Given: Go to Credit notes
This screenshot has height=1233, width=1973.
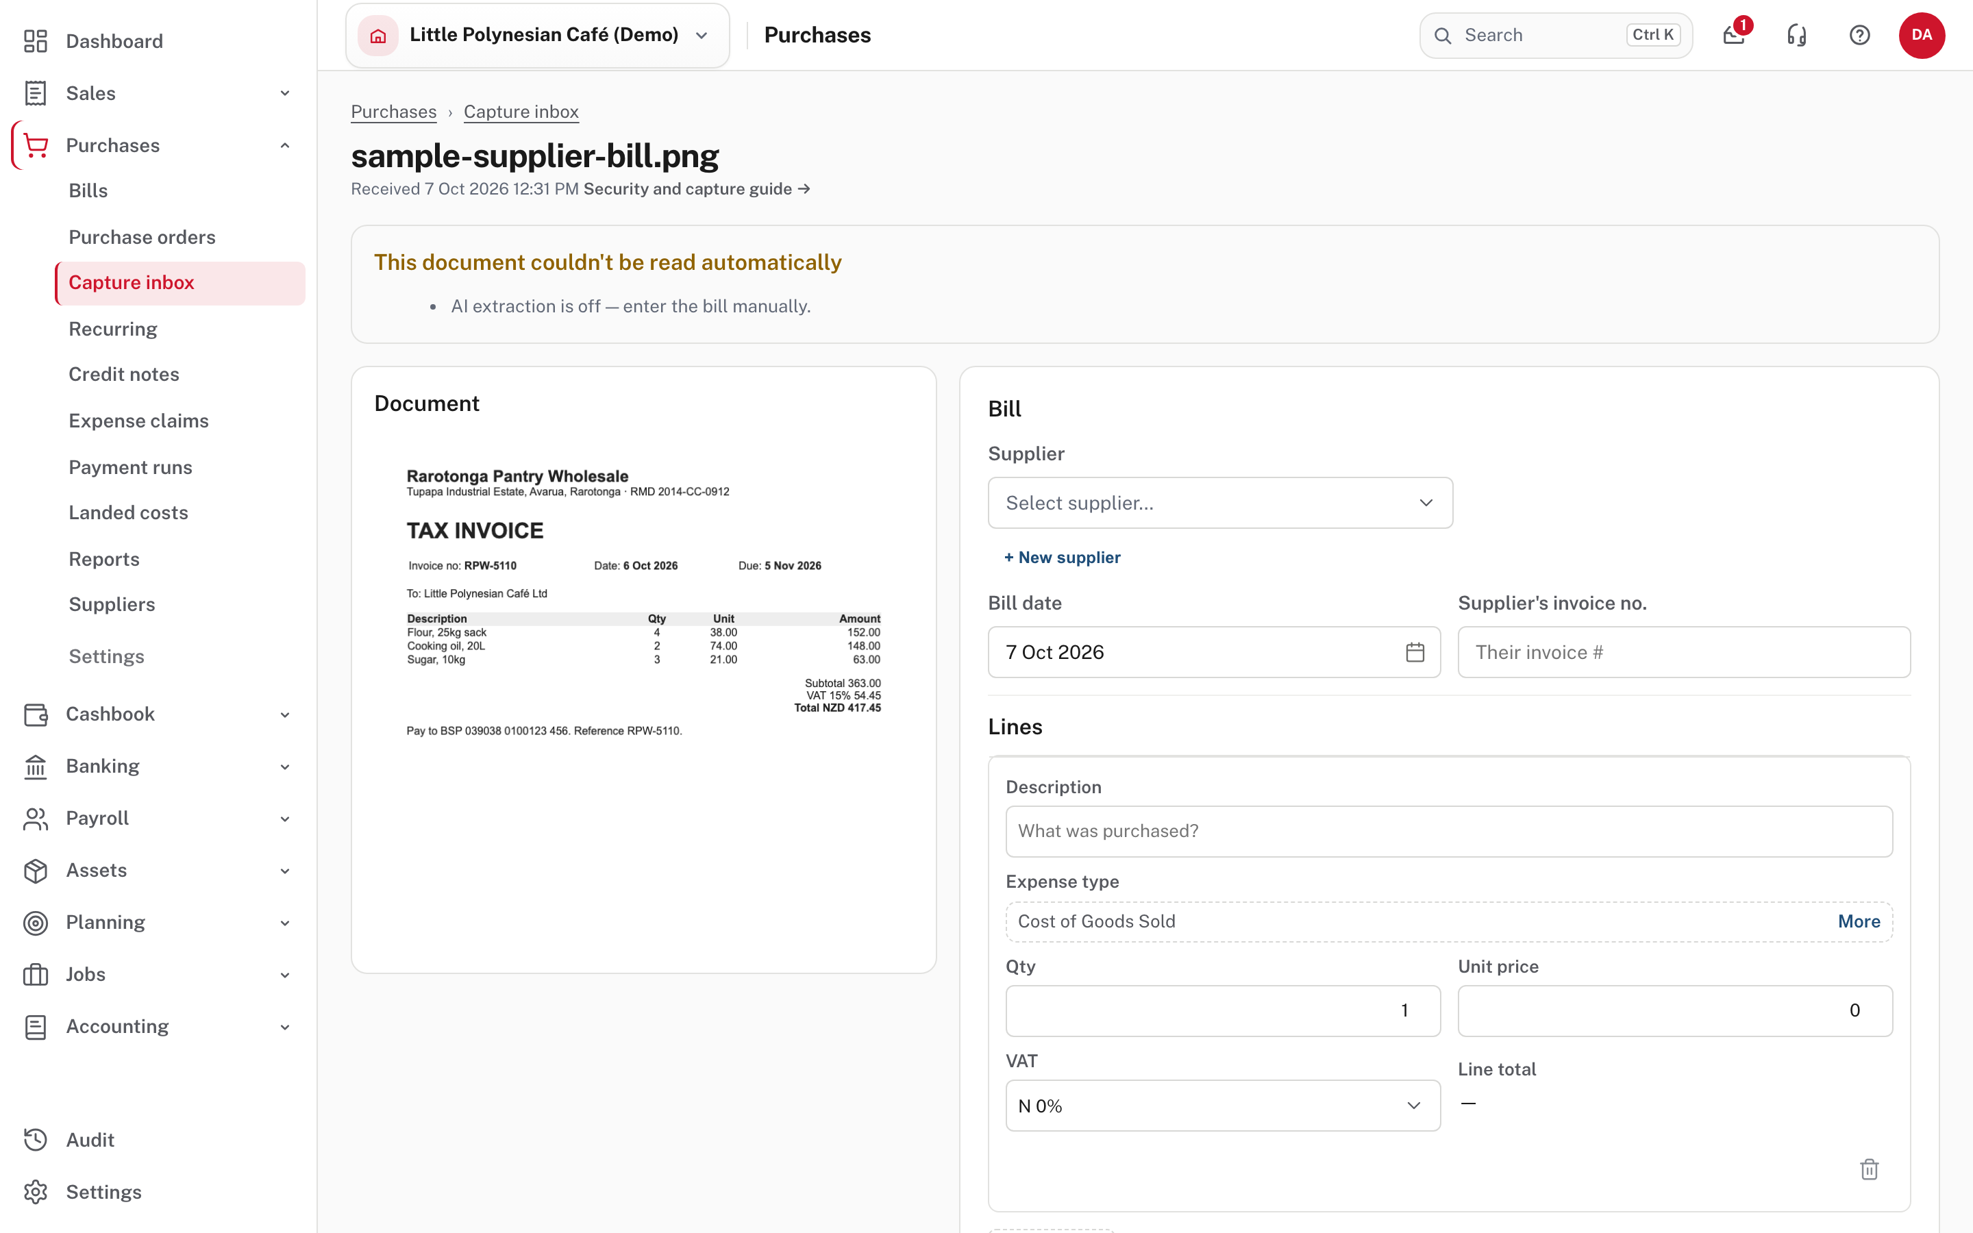Looking at the screenshot, I should pyautogui.click(x=124, y=374).
